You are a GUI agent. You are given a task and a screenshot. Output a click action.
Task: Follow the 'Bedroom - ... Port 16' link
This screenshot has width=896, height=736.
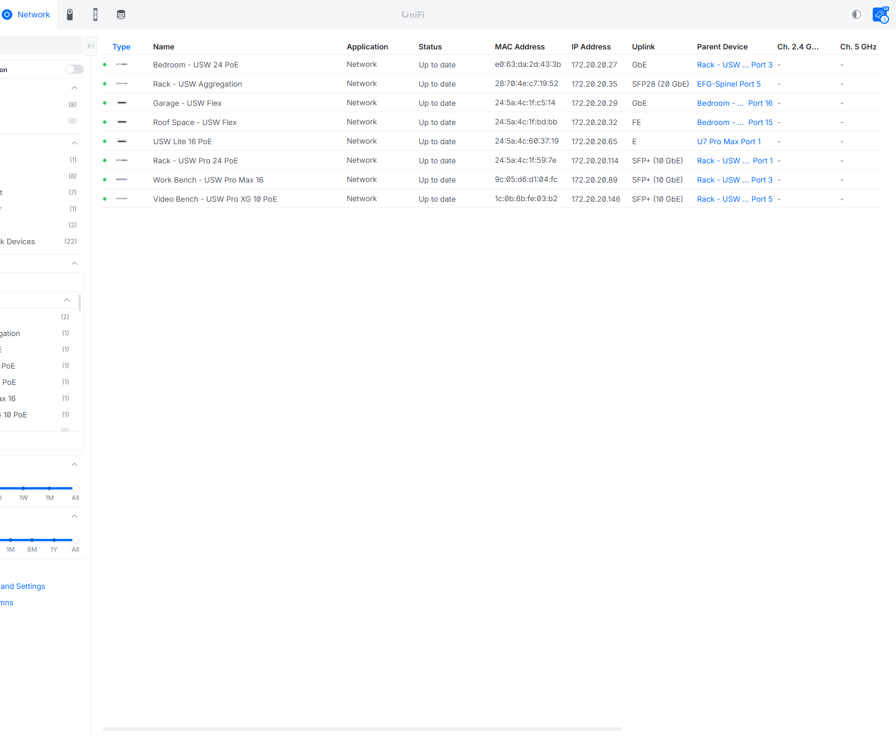[735, 103]
